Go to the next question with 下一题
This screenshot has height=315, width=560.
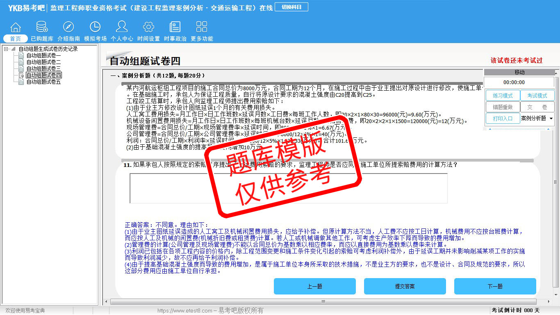tap(495, 286)
